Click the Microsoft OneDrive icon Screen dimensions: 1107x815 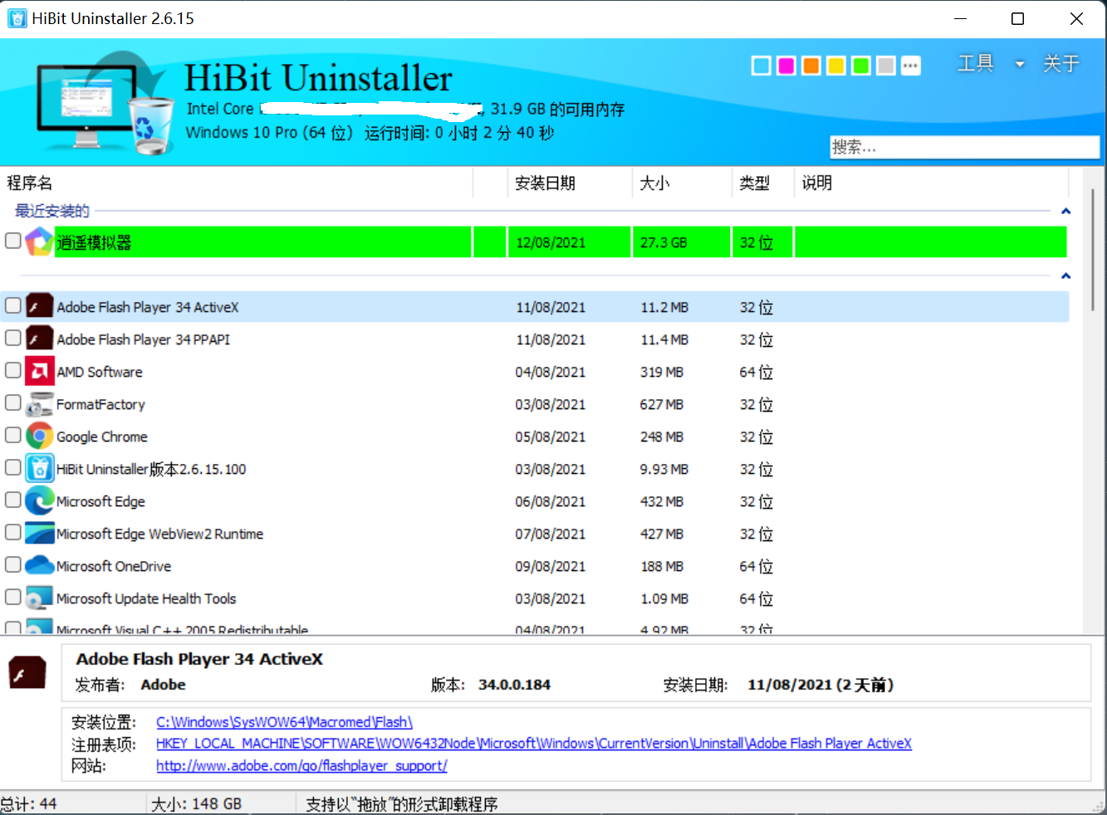pyautogui.click(x=39, y=565)
